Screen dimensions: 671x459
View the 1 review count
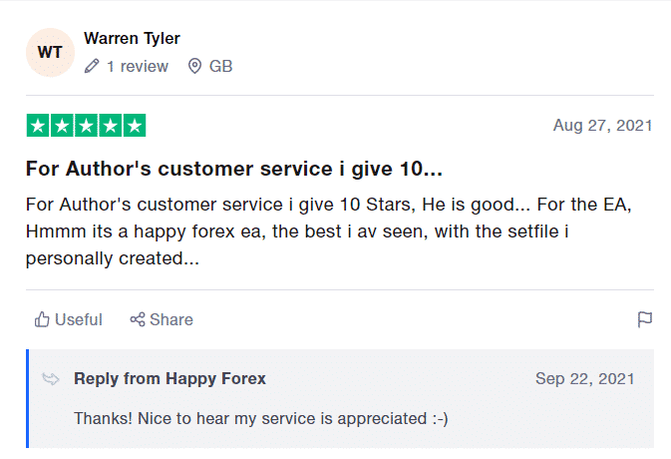tap(138, 67)
